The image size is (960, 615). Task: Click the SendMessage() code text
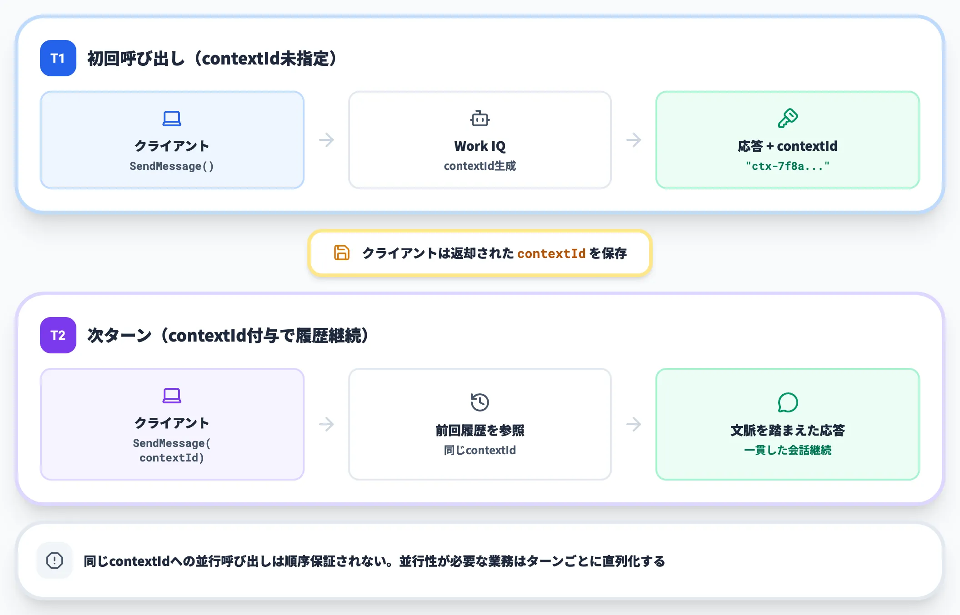point(172,166)
